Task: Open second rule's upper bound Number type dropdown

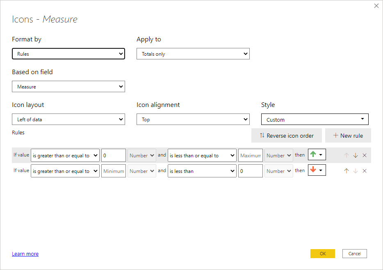Action: coord(279,171)
